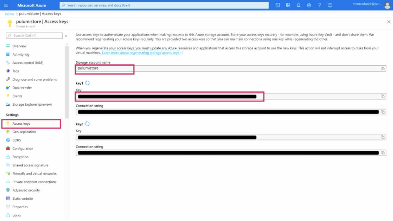
Task: Click the user email nenneadaora@yah...
Action: click(x=367, y=4)
